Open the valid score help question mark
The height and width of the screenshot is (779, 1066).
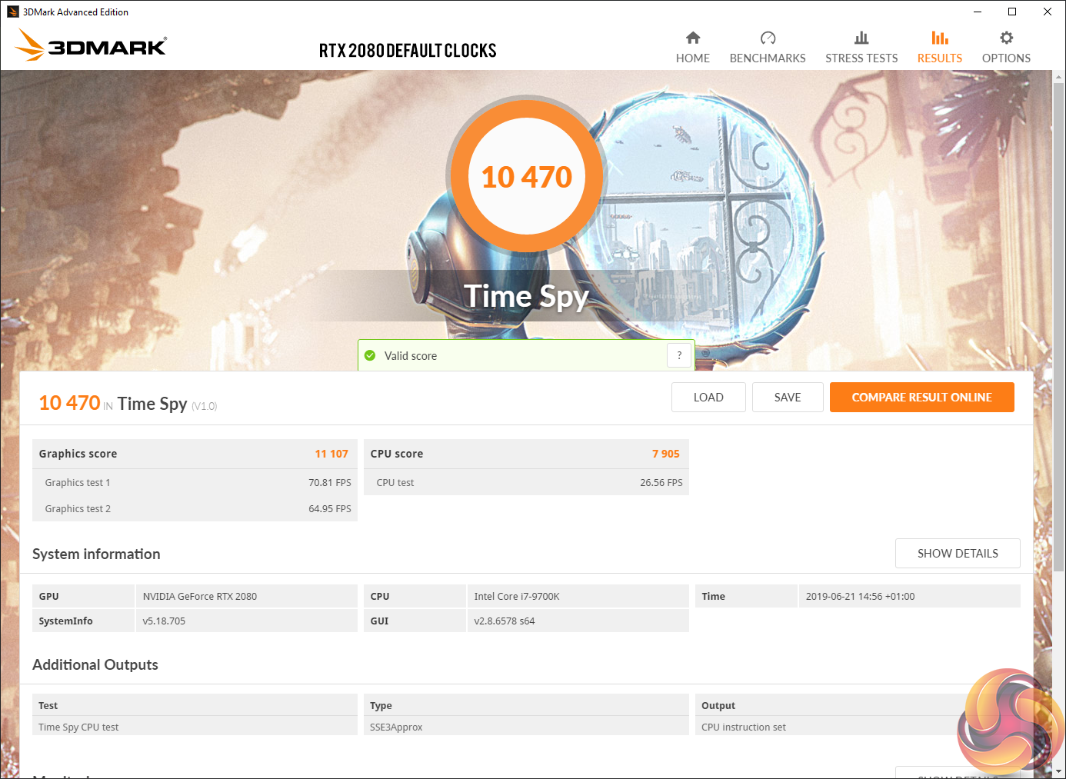coord(679,355)
